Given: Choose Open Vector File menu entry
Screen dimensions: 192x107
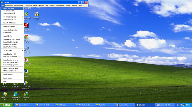Looking at the screenshot, I should click(12, 11).
